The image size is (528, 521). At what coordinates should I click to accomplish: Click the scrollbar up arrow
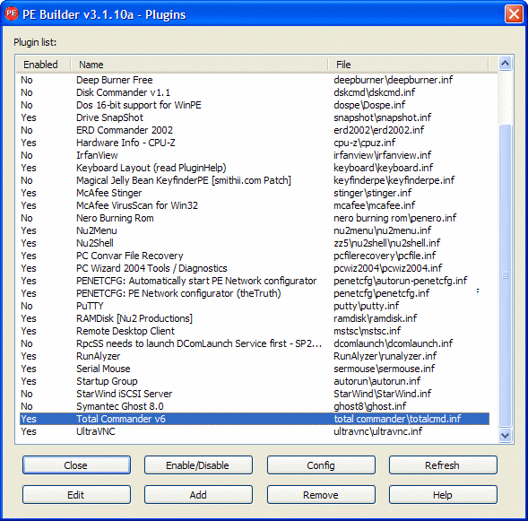[505, 64]
